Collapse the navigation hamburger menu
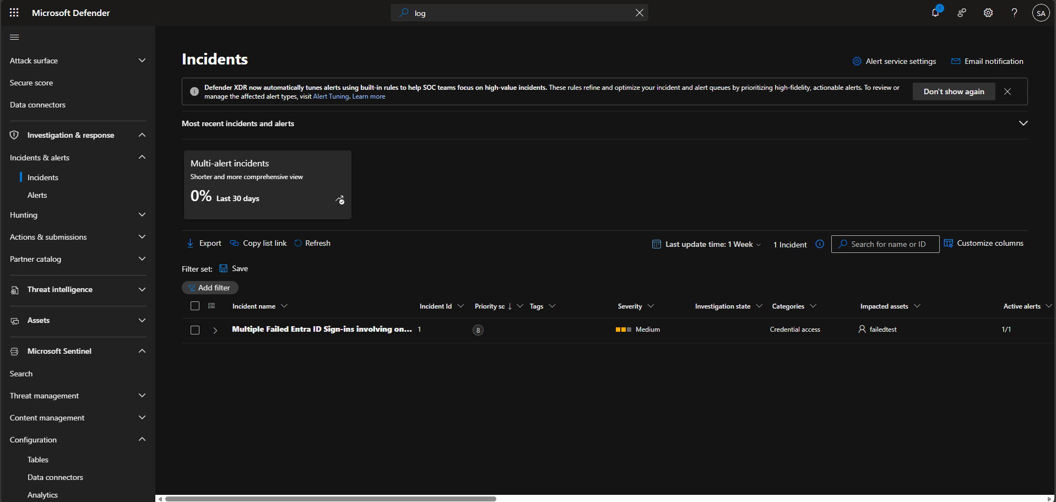The width and height of the screenshot is (1056, 502). tap(14, 37)
